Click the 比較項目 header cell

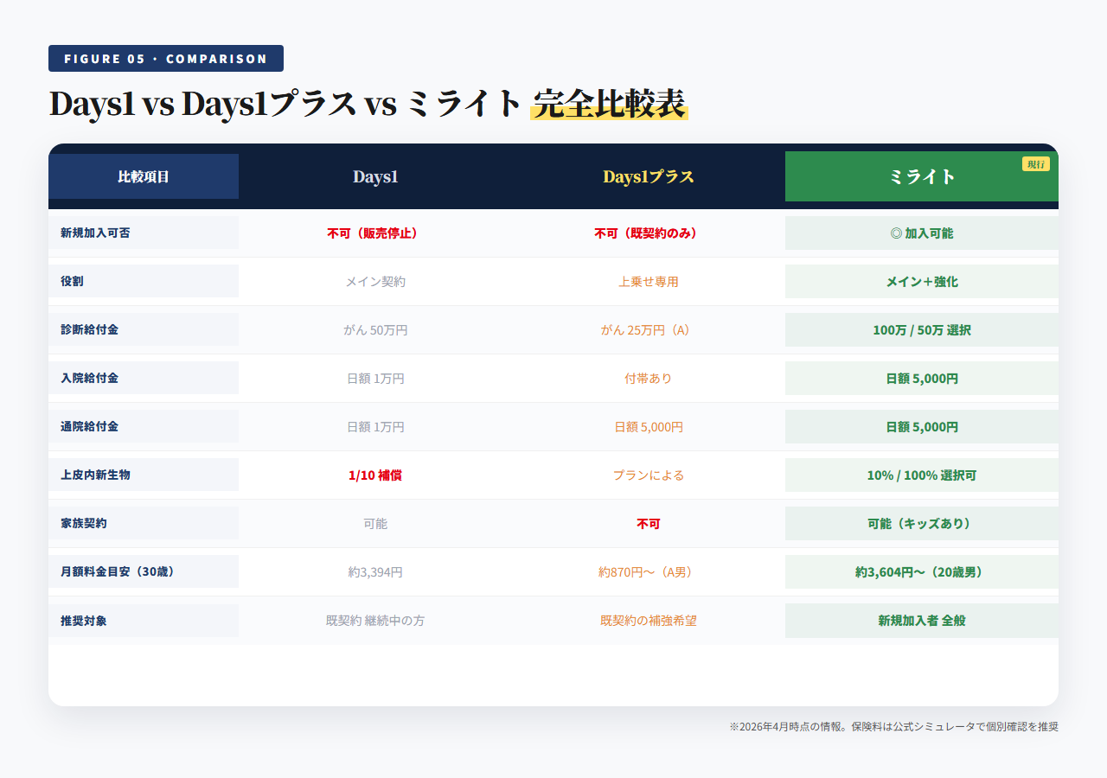click(144, 176)
